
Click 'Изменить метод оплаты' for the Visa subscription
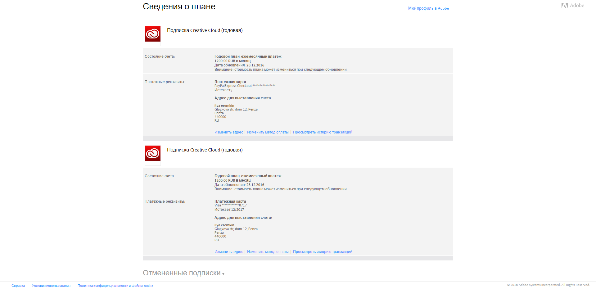[268, 252]
